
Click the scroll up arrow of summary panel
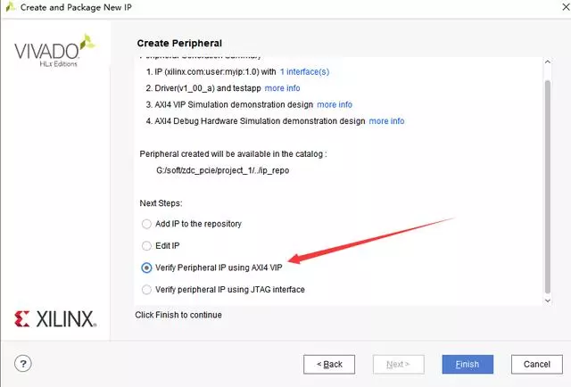pos(547,62)
